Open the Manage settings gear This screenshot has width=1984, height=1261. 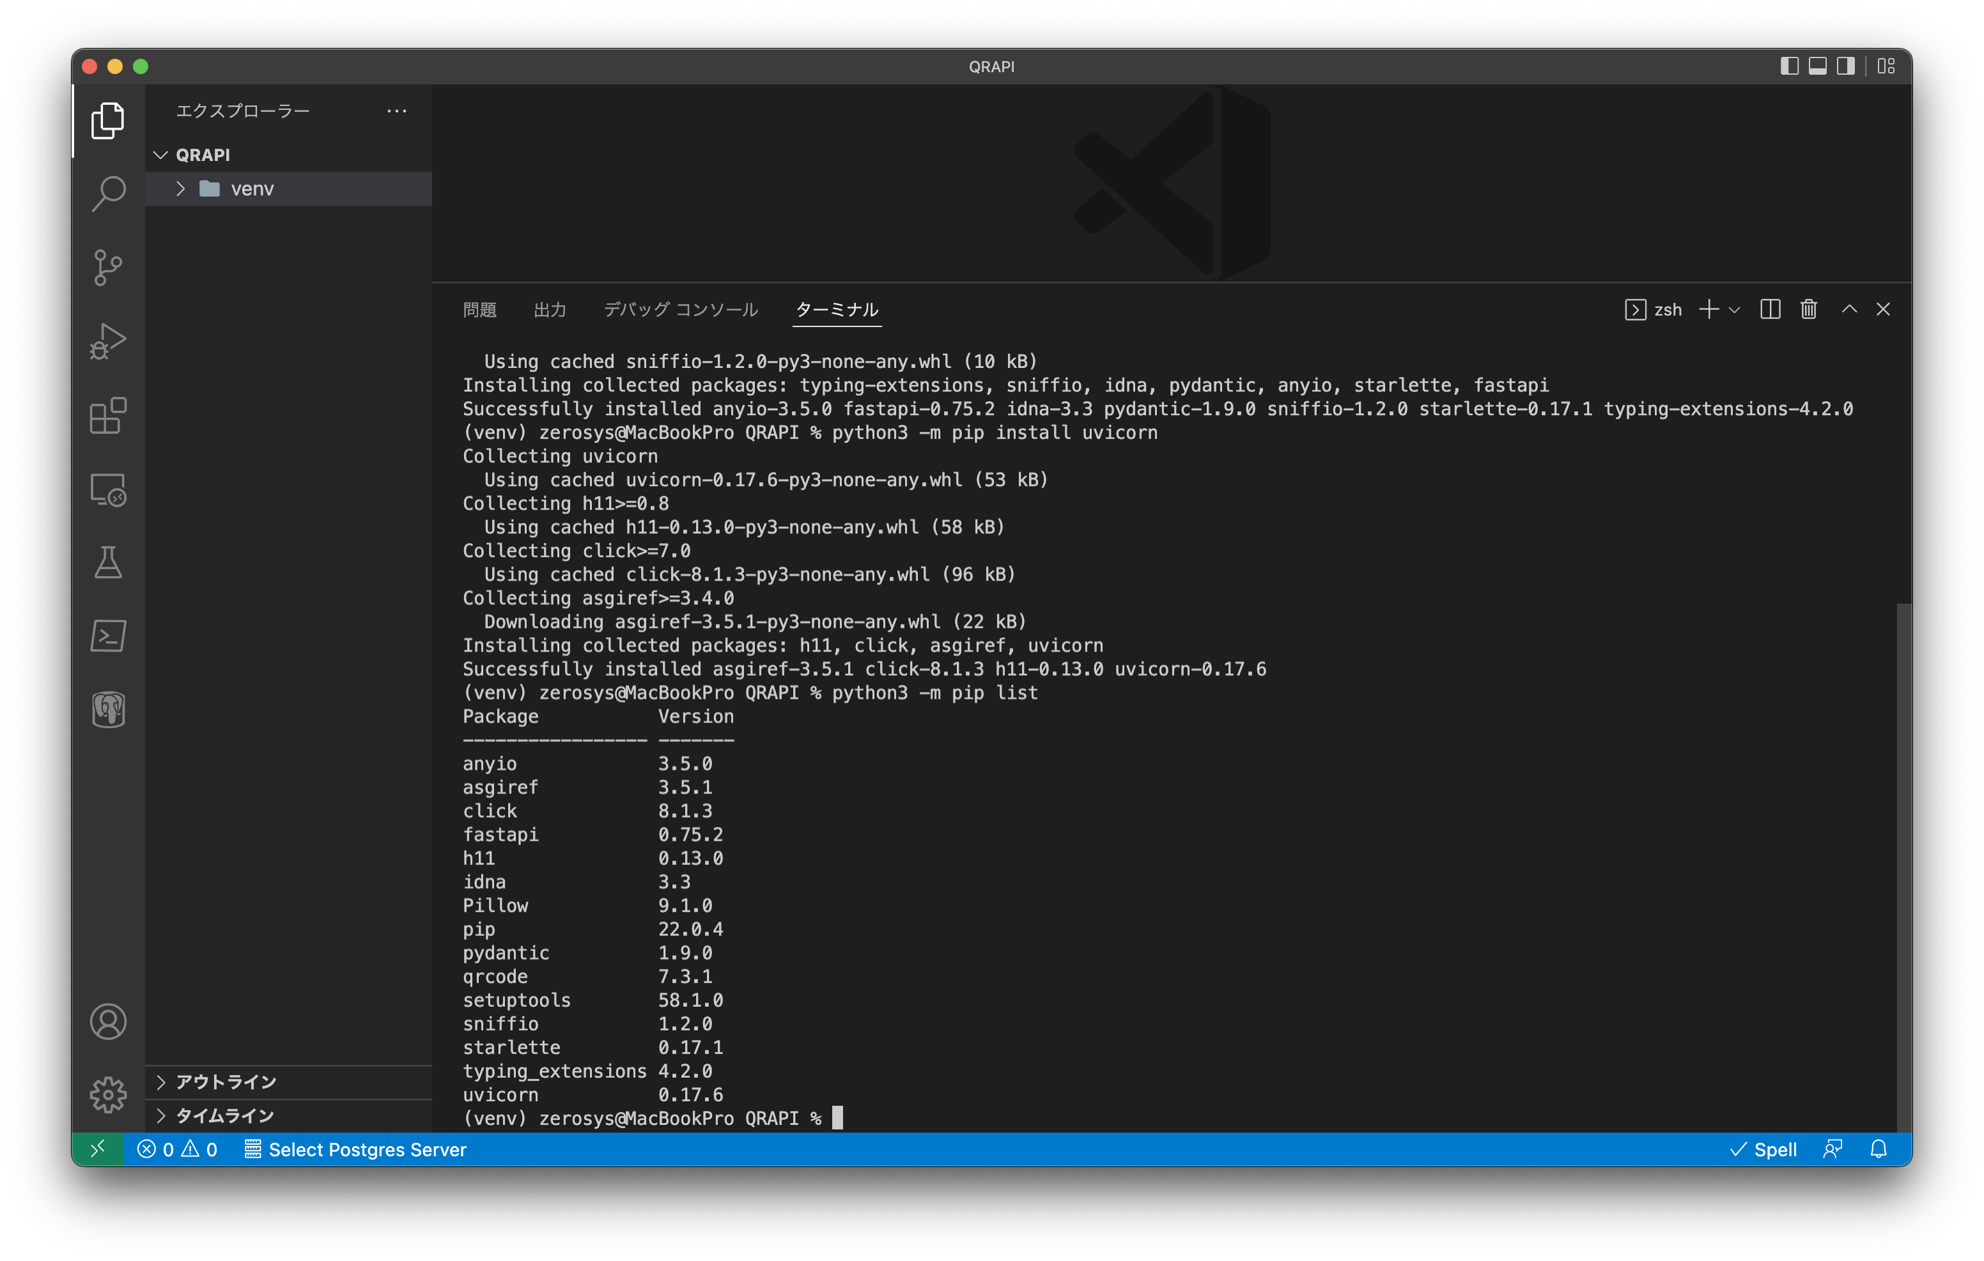pos(108,1095)
